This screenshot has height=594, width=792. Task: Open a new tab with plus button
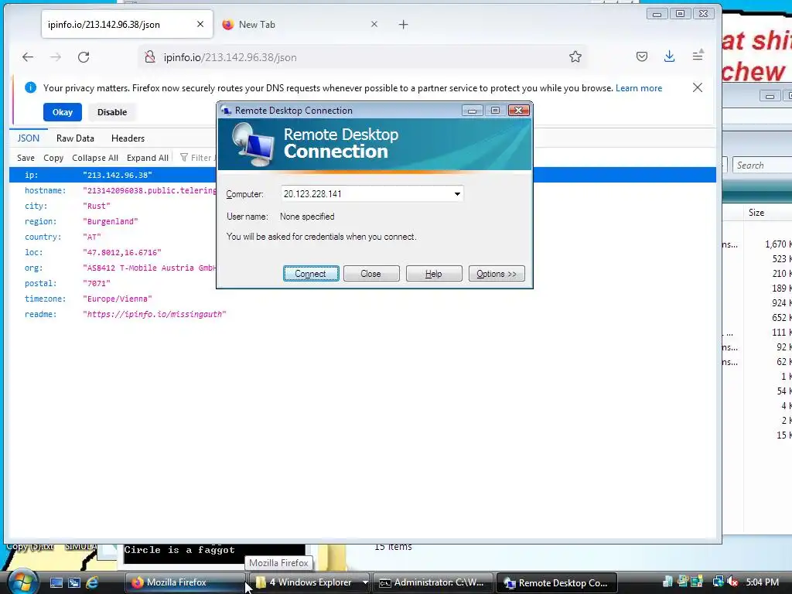point(403,24)
